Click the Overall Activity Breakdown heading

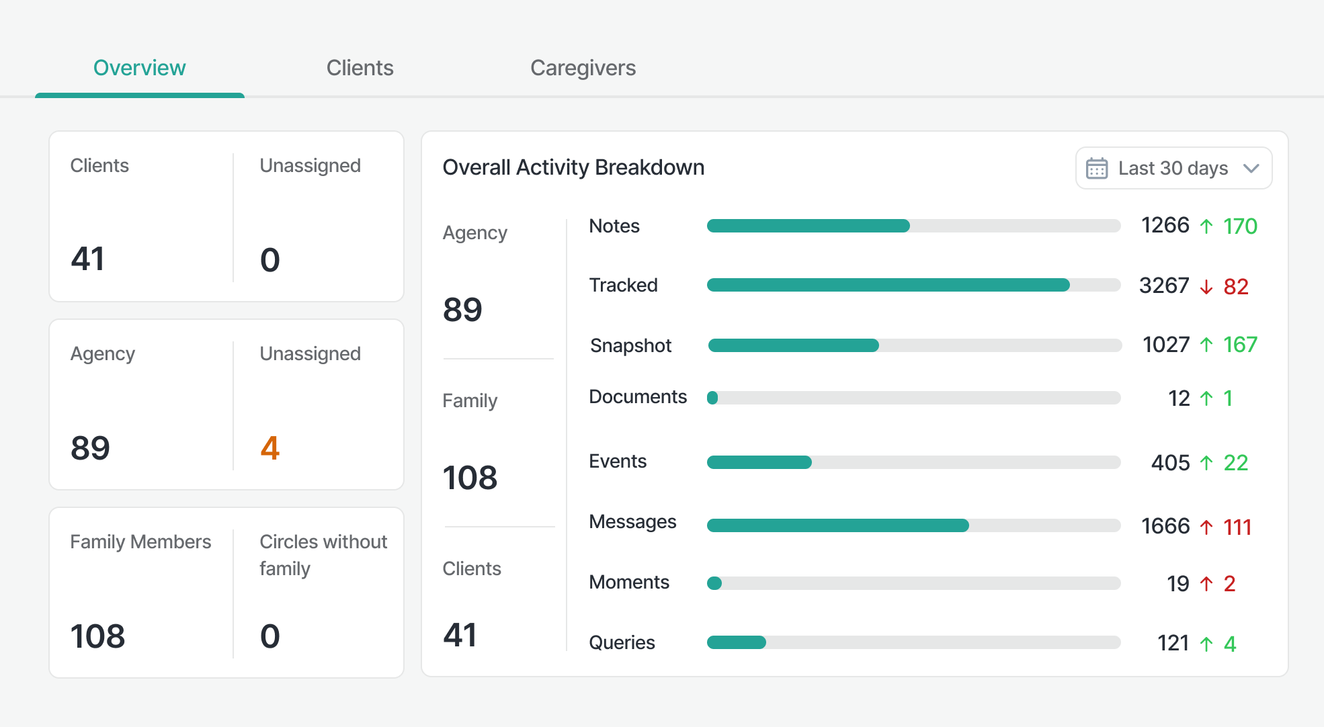pyautogui.click(x=573, y=167)
